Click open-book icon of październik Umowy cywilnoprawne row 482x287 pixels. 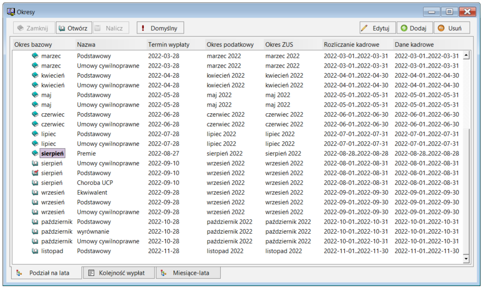tap(36, 241)
